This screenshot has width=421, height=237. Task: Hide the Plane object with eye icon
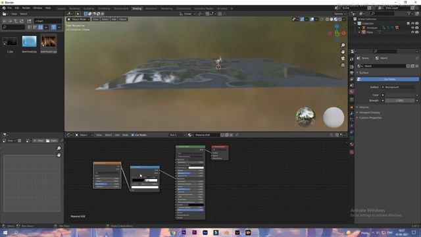[412, 32]
